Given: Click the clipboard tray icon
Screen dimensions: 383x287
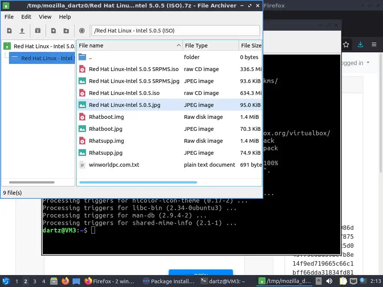Looking at the screenshot, I should pyautogui.click(x=343, y=281).
